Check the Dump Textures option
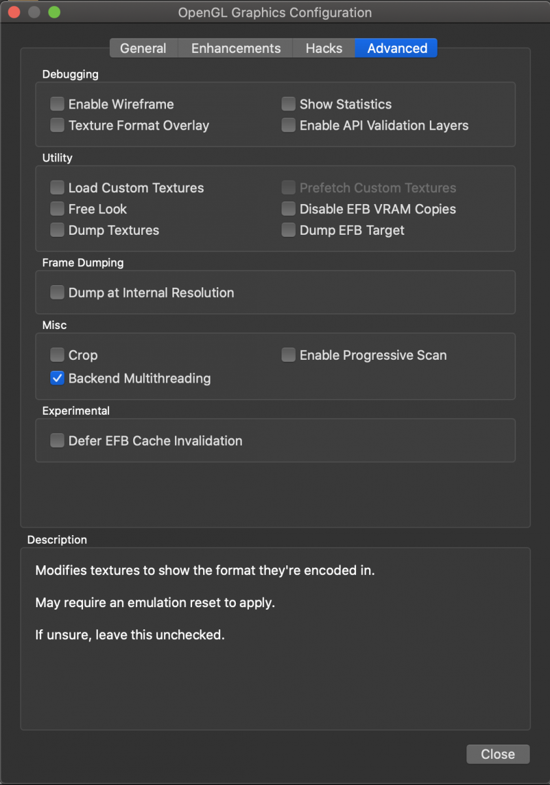The width and height of the screenshot is (550, 785). click(x=57, y=230)
